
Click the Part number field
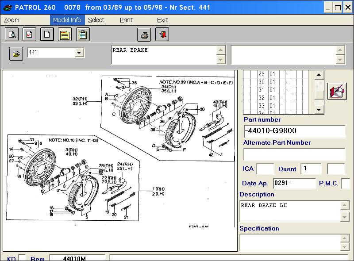tap(295, 131)
